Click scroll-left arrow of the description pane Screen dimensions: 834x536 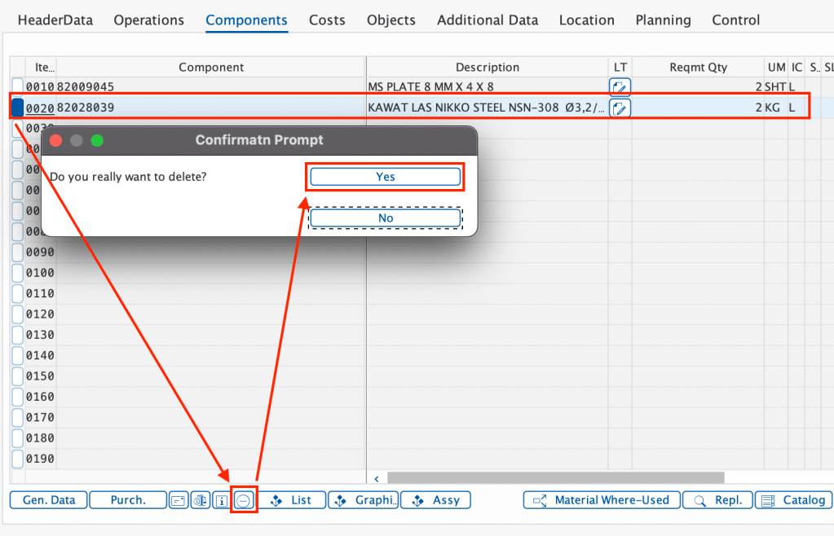(x=377, y=478)
